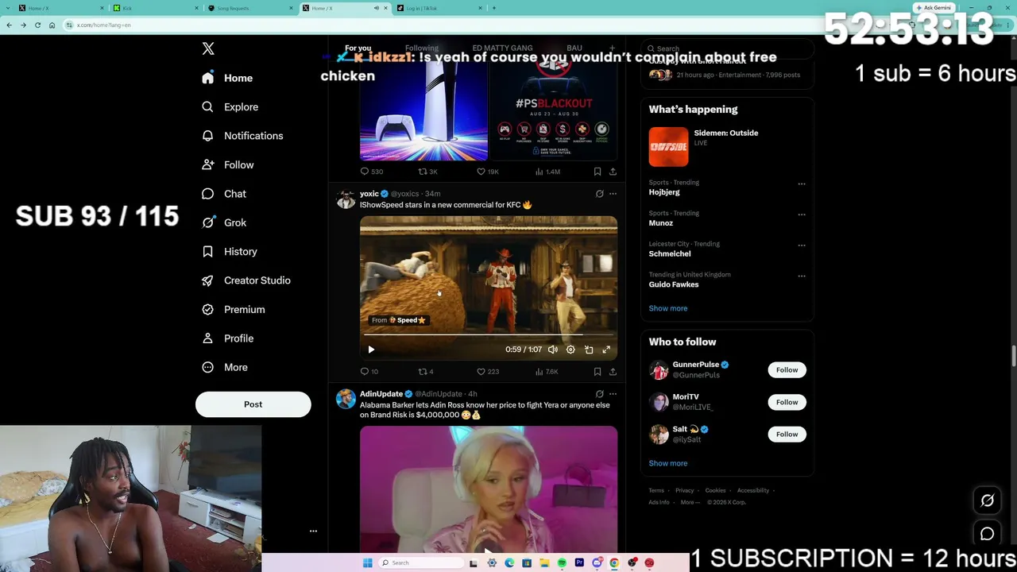This screenshot has width=1017, height=572.
Task: Follow the GunnerPulse account
Action: pyautogui.click(x=787, y=370)
